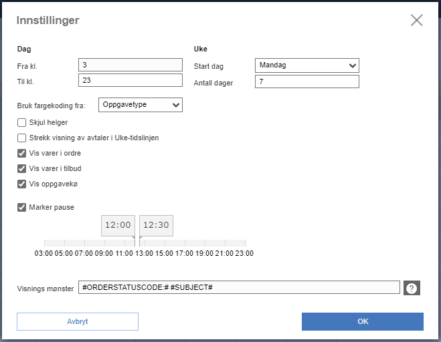Click the 03:00 timeline label
The height and width of the screenshot is (342, 441).
pos(43,254)
